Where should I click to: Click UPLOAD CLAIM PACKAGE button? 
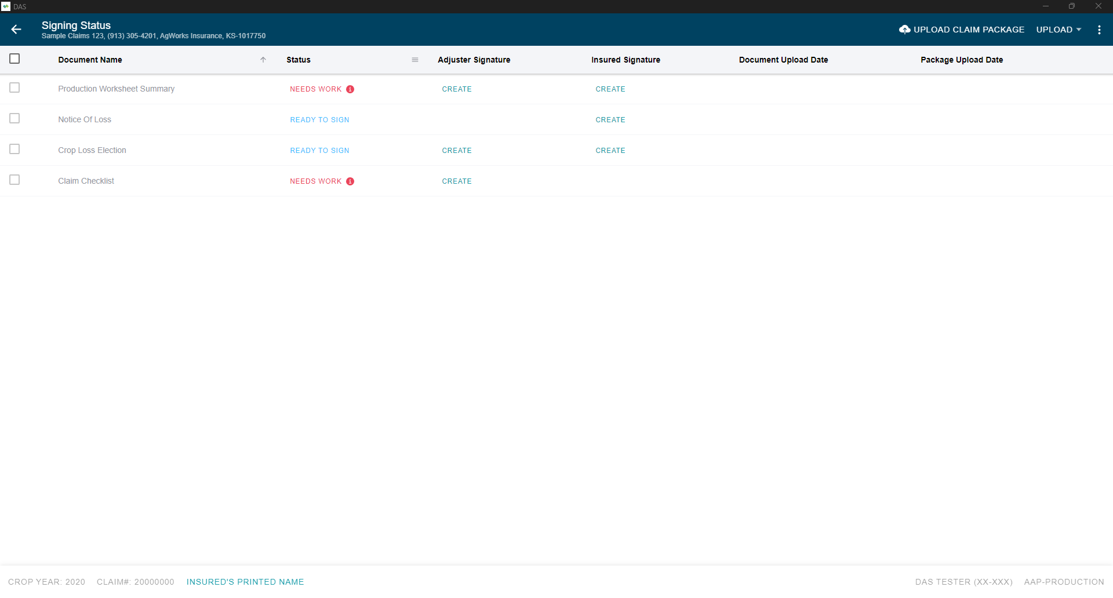click(962, 30)
